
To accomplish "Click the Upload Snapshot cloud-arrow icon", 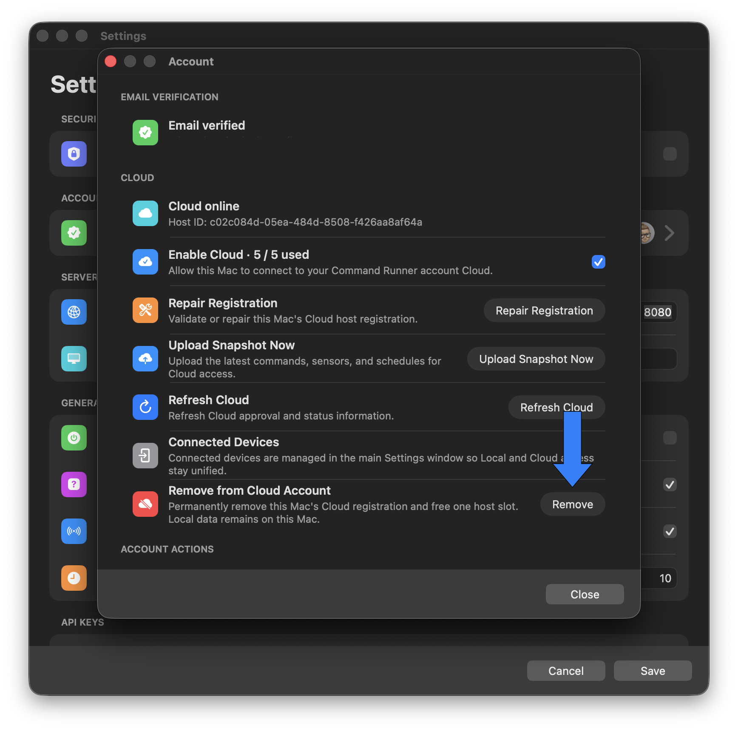I will point(145,359).
